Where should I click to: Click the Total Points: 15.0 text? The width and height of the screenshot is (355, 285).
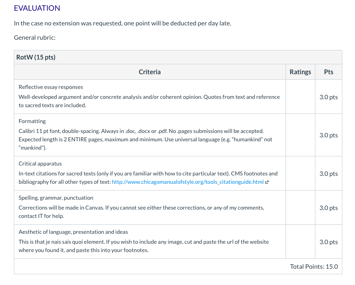click(x=314, y=266)
